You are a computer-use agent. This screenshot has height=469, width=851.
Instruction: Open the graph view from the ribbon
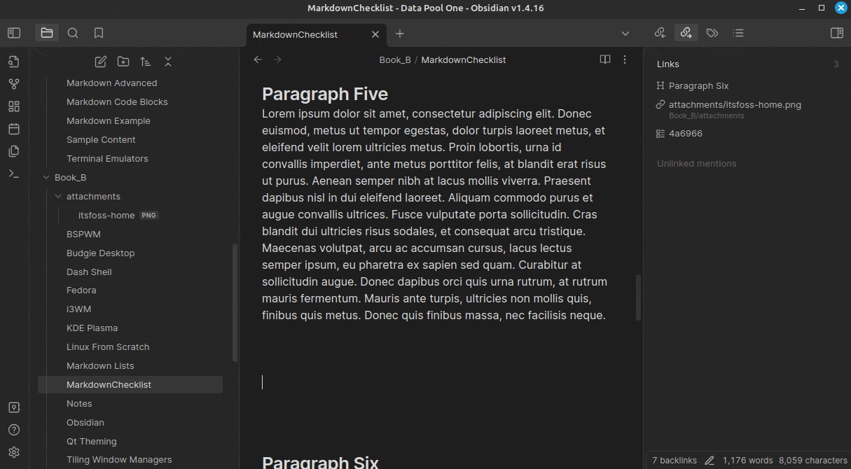14,84
